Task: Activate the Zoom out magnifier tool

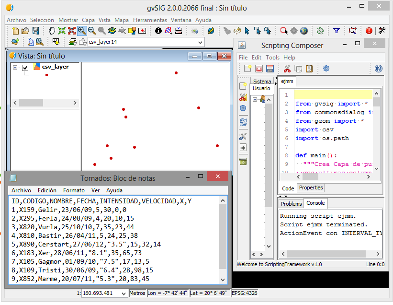Action: pos(92,31)
